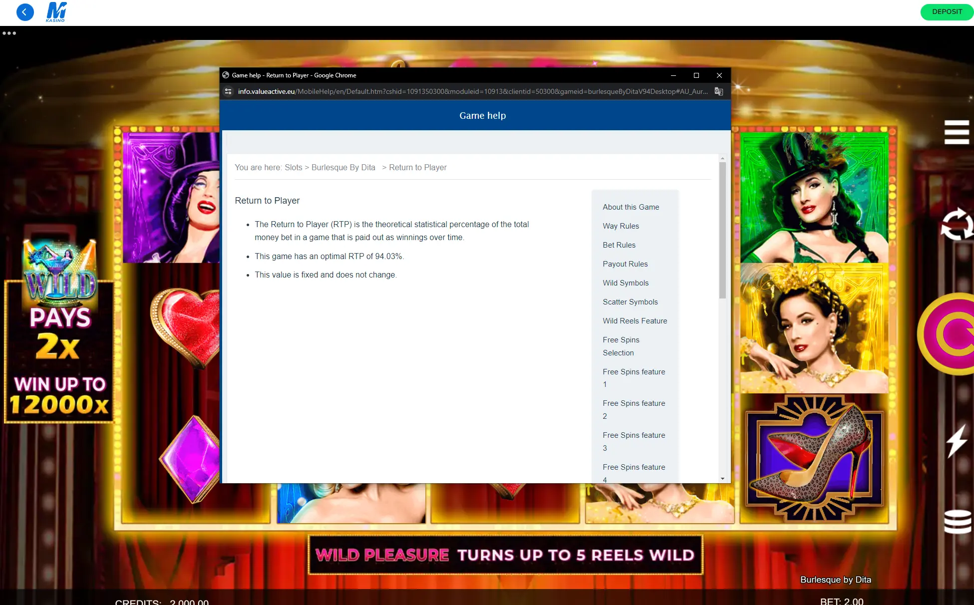Viewport: 974px width, 605px height.
Task: Open About this Game help topic
Action: click(631, 207)
